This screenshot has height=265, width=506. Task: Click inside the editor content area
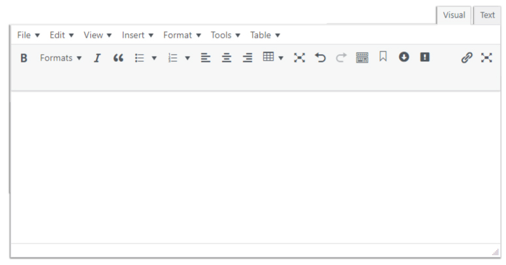tap(255, 166)
